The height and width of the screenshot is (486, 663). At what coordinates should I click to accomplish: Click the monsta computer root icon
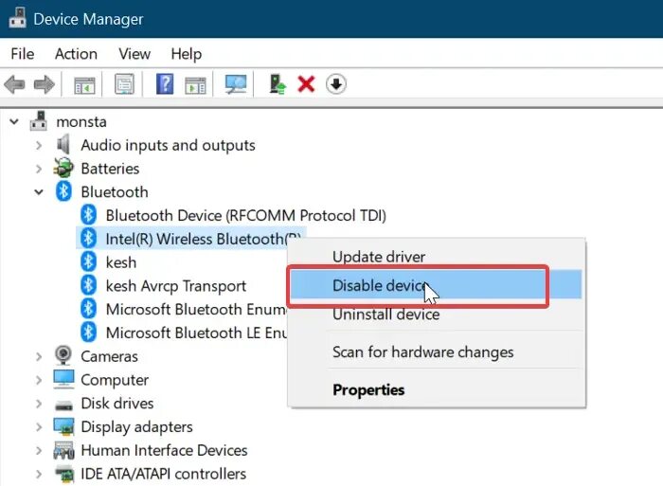[x=39, y=121]
